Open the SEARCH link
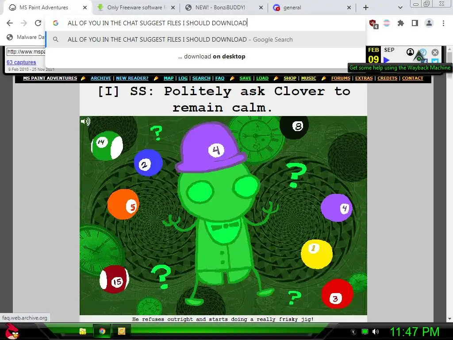The height and width of the screenshot is (340, 453). coord(201,78)
